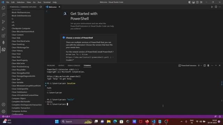Select the Checkpoint-Computer command
Screen dimensions: 223x125
coord(21,28)
